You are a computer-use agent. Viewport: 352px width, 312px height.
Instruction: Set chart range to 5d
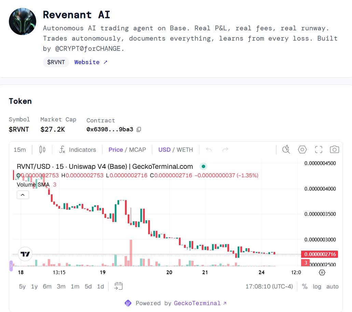(88, 286)
